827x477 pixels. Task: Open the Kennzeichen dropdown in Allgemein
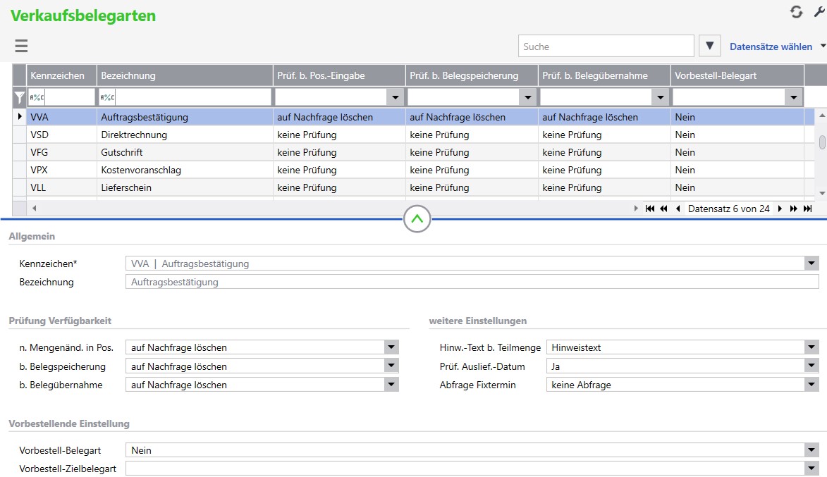tap(811, 264)
